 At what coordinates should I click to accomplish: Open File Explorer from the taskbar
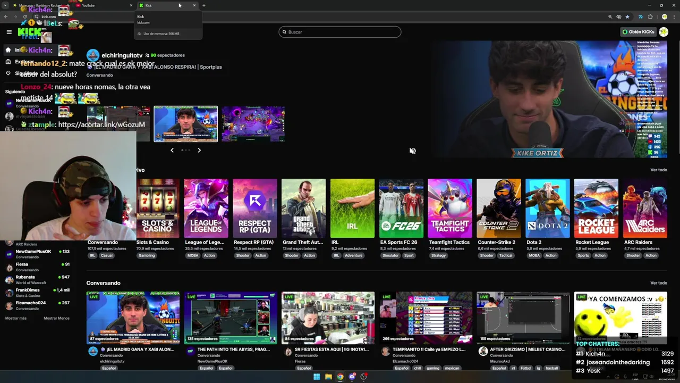(328, 377)
